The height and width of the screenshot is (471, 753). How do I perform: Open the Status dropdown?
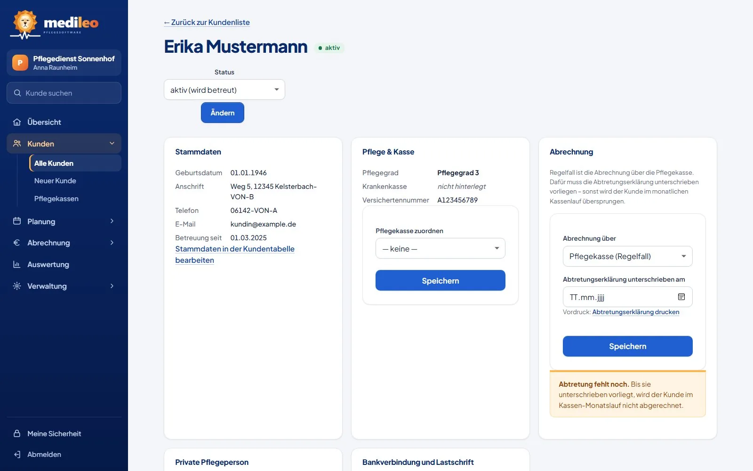[x=224, y=89]
